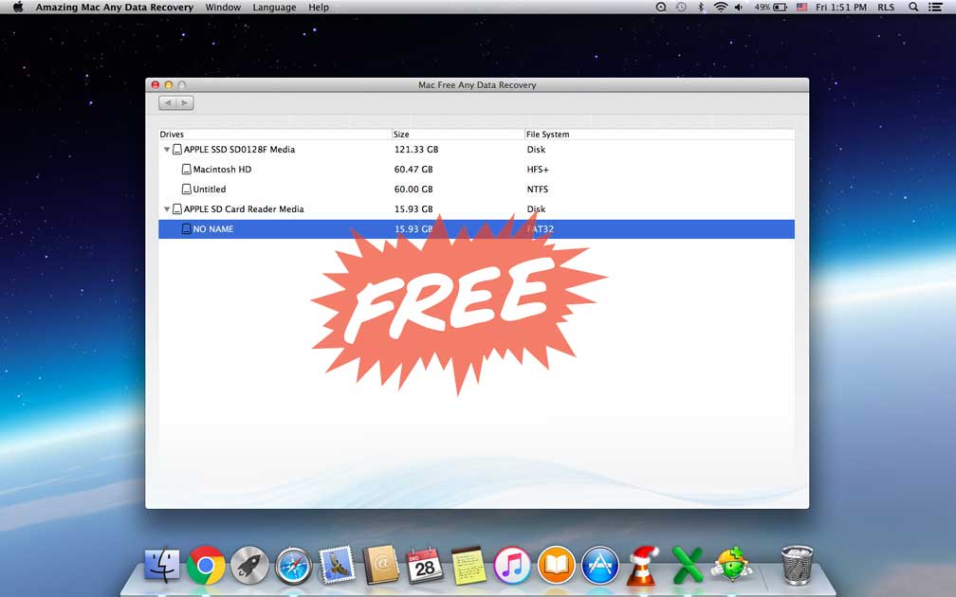Open the Window menu

click(x=223, y=8)
